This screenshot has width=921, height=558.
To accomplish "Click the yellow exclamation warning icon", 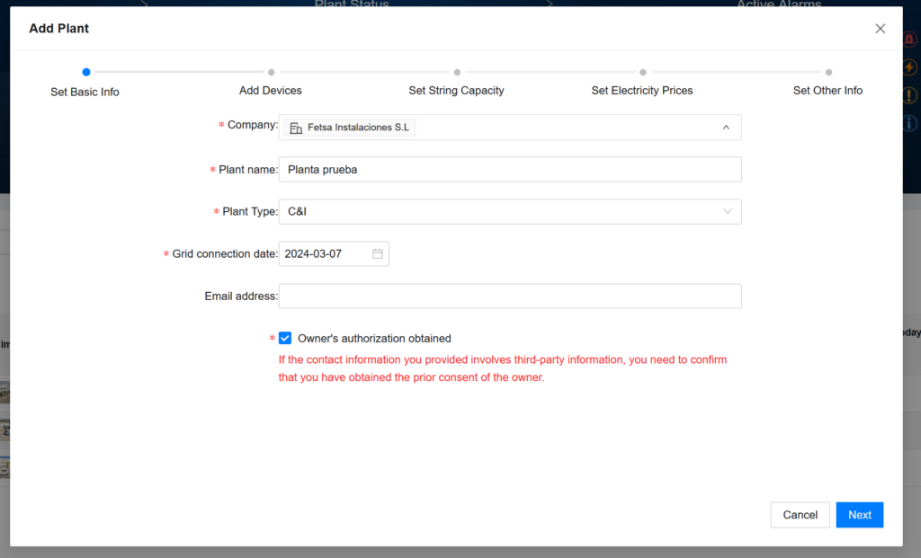I will [910, 95].
